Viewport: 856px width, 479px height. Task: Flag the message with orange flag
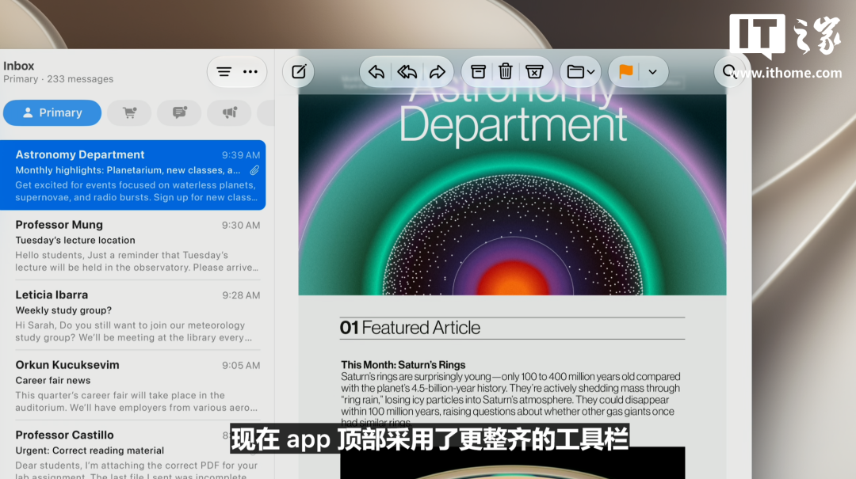(625, 71)
